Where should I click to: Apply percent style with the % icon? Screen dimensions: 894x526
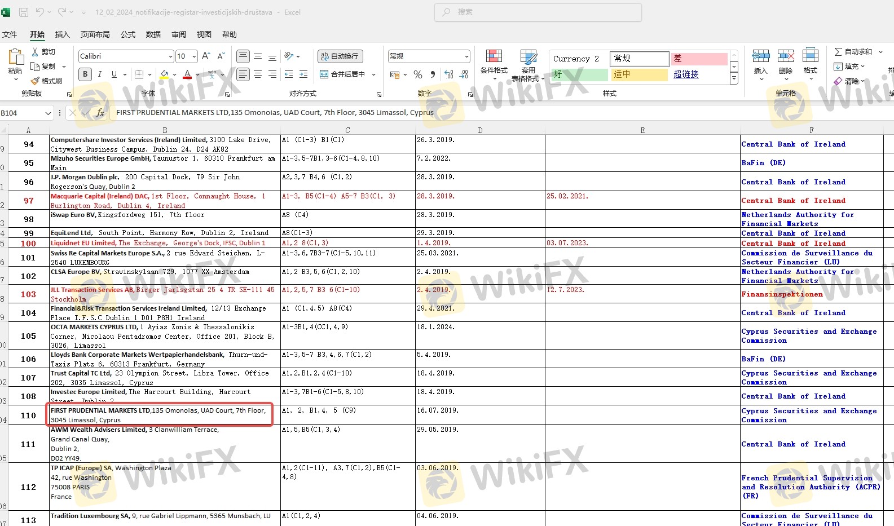tap(418, 74)
